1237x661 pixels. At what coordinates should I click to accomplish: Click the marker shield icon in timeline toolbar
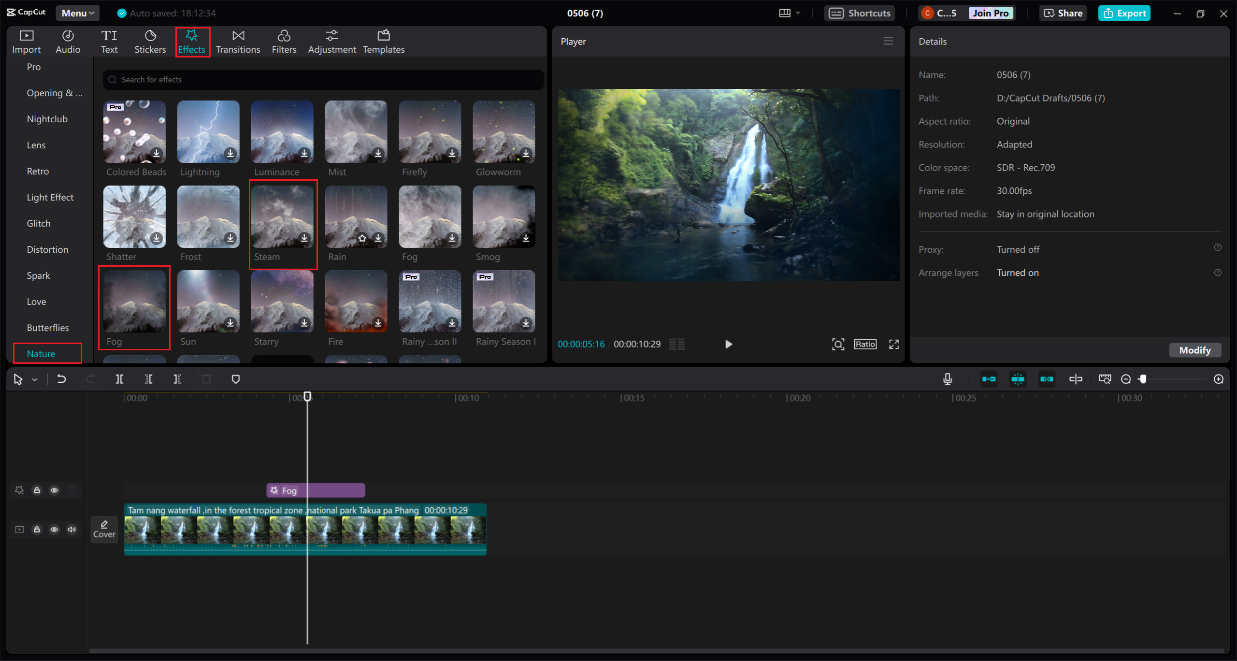236,379
